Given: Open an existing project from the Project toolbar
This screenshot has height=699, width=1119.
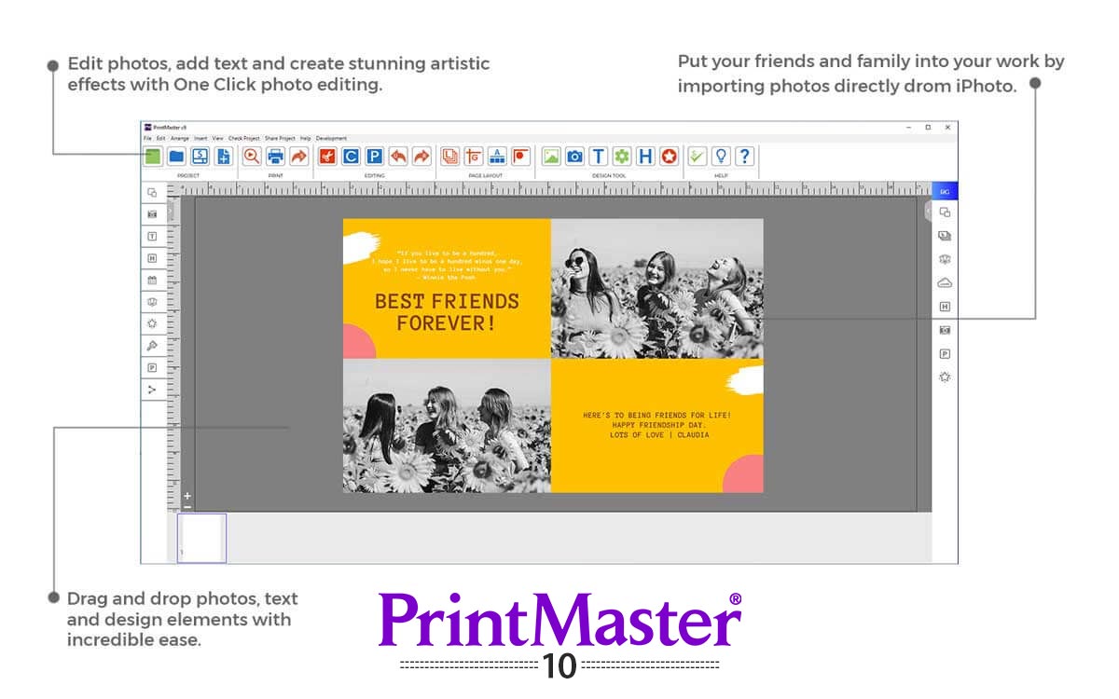Looking at the screenshot, I should coord(175,157).
